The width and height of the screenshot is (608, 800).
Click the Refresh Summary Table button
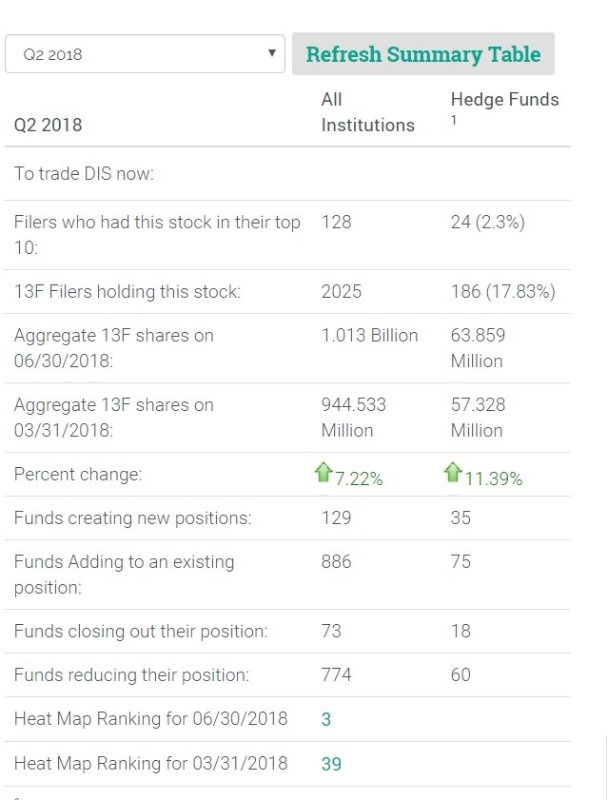422,54
